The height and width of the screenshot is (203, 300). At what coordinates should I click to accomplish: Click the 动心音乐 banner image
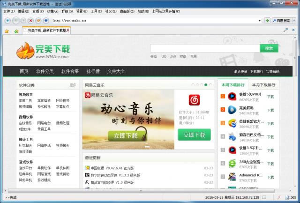pyautogui.click(x=128, y=120)
